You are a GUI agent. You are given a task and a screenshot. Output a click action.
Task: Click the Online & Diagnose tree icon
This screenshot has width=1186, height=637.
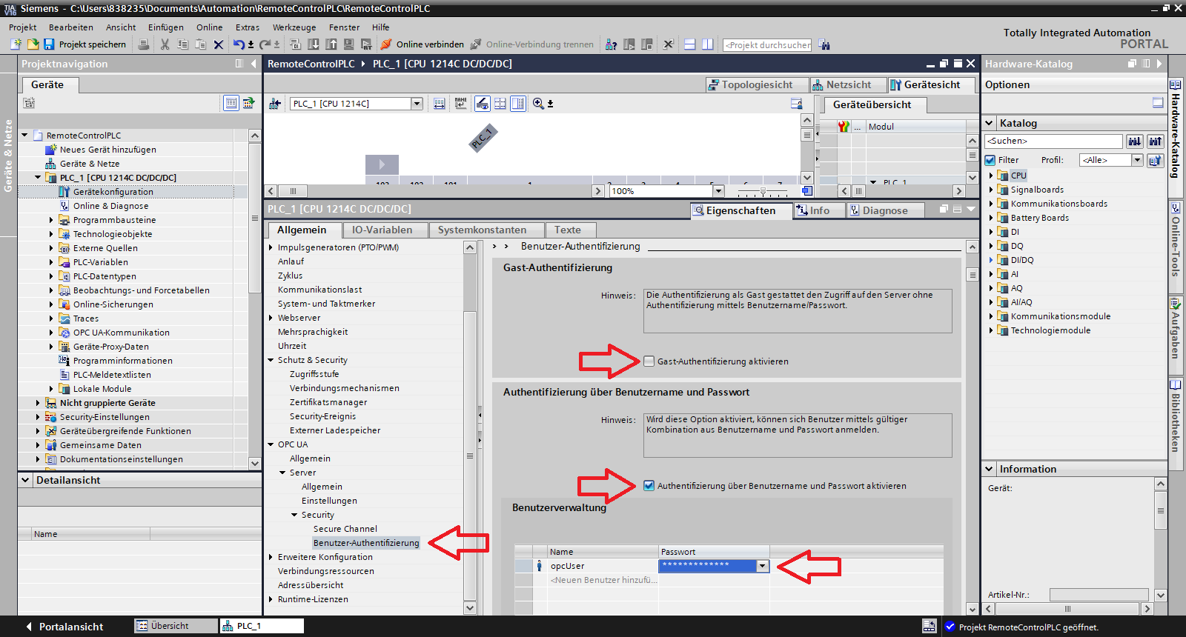pos(64,206)
